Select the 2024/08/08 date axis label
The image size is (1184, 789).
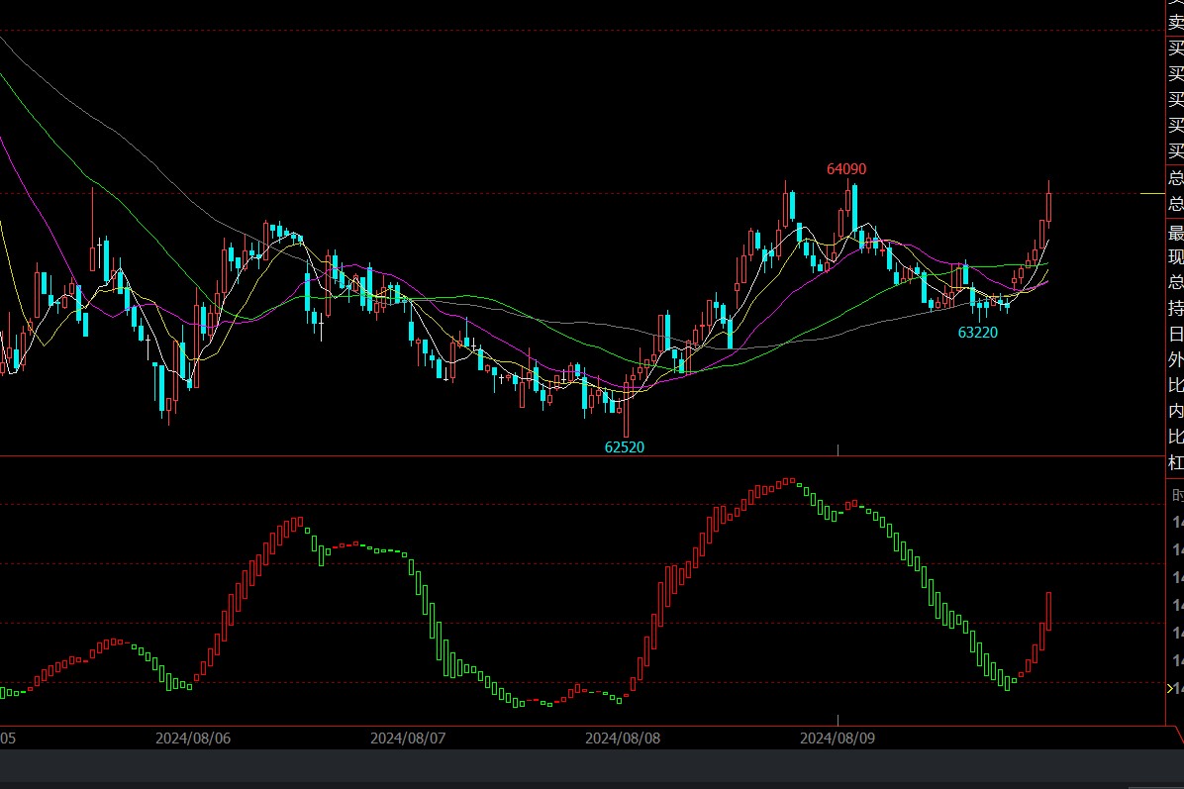click(x=623, y=739)
